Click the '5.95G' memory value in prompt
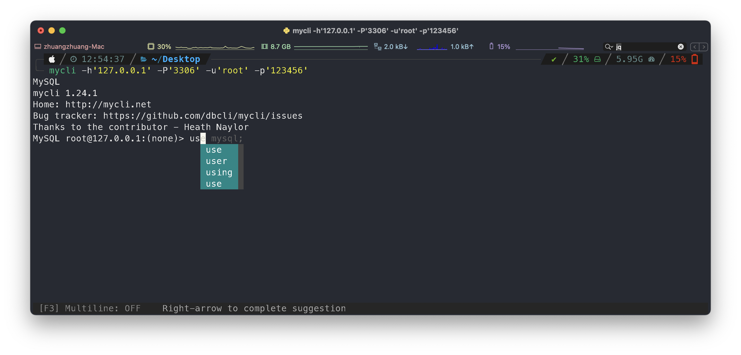 coord(629,59)
